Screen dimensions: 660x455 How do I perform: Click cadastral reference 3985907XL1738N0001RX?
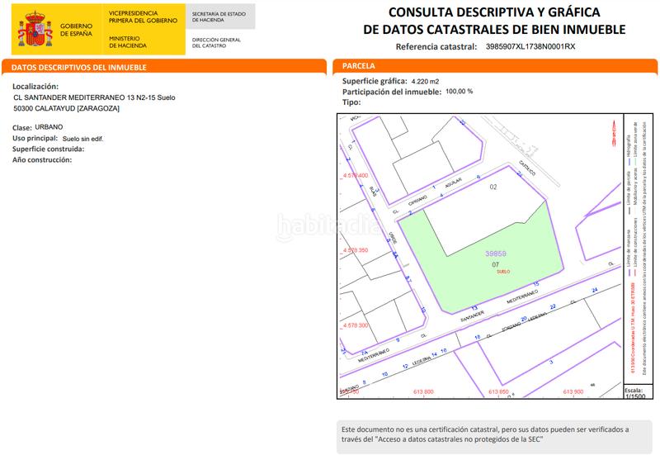tap(530, 47)
